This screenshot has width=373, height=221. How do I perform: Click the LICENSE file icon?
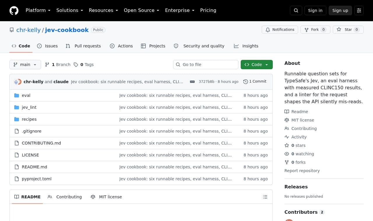17,155
